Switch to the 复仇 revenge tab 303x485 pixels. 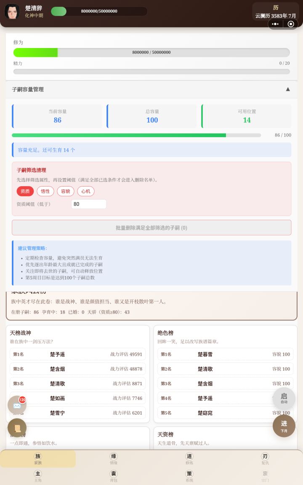pos(265,459)
